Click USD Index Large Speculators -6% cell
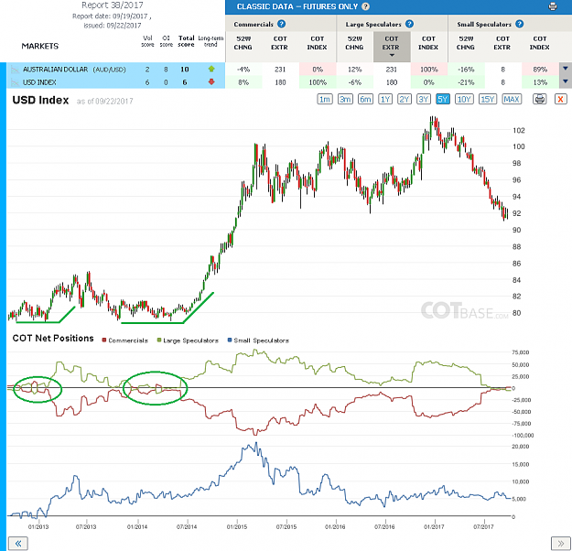The height and width of the screenshot is (551, 572). [354, 82]
